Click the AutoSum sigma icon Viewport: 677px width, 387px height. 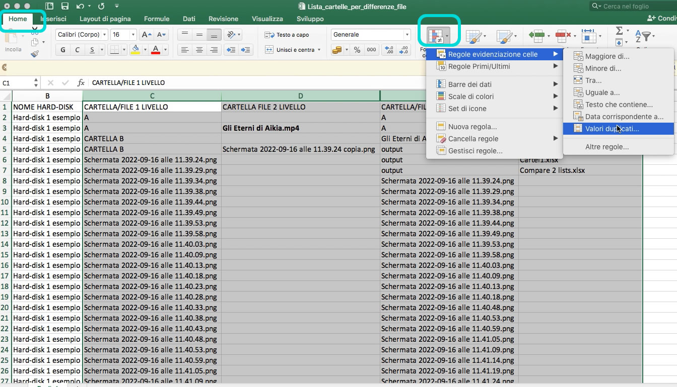619,31
